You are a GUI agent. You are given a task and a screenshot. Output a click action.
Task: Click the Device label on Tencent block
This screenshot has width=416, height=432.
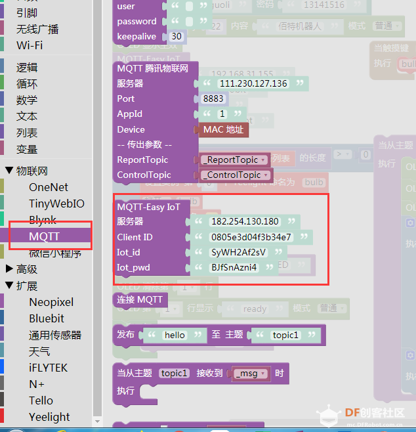pos(131,129)
